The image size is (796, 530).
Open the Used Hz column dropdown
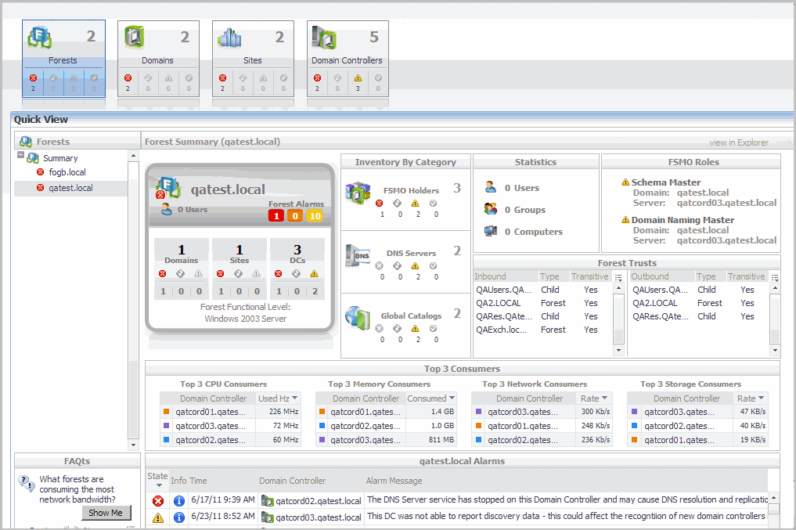pyautogui.click(x=294, y=398)
